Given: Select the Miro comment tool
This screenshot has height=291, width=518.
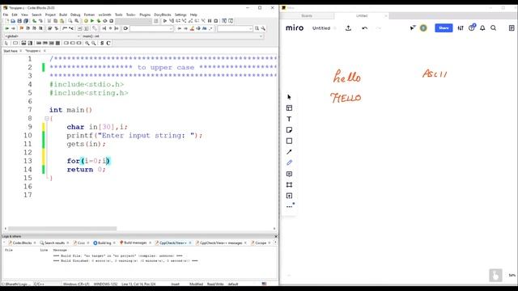Looking at the screenshot, I should pyautogui.click(x=289, y=174).
